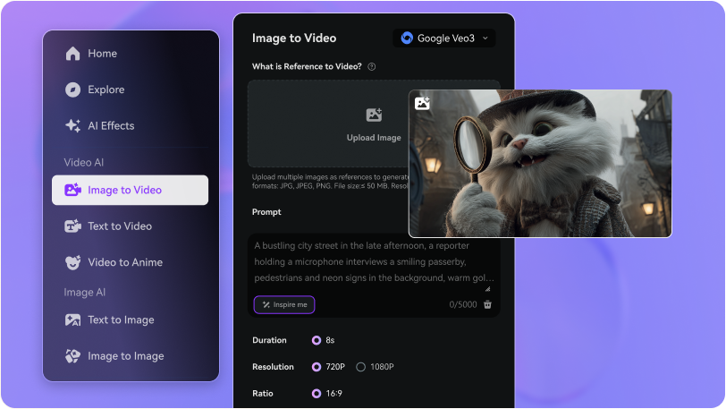
Task: Go to Home in the sidebar
Action: (131, 54)
